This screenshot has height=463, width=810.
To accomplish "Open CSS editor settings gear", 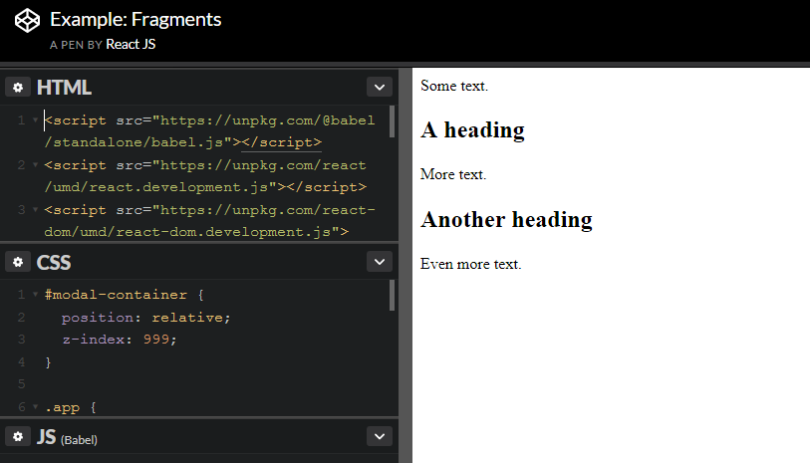I will pyautogui.click(x=18, y=262).
